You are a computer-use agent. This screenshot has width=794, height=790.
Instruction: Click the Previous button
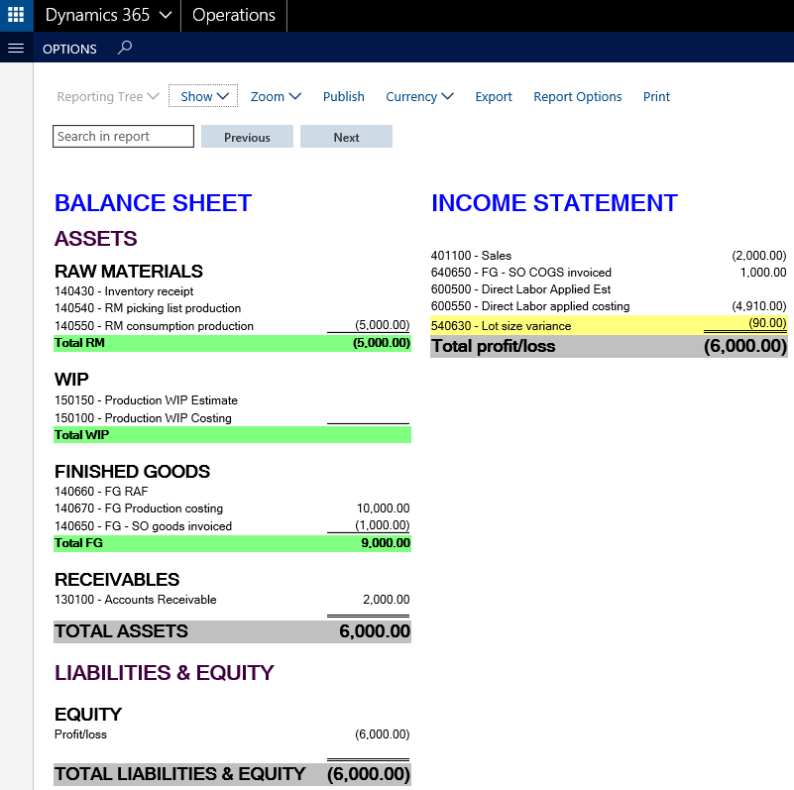[247, 137]
